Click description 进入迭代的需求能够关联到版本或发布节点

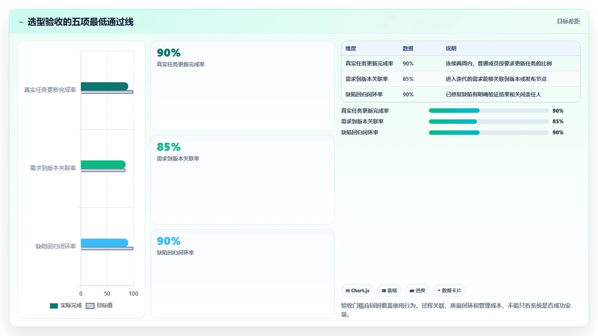tap(496, 79)
